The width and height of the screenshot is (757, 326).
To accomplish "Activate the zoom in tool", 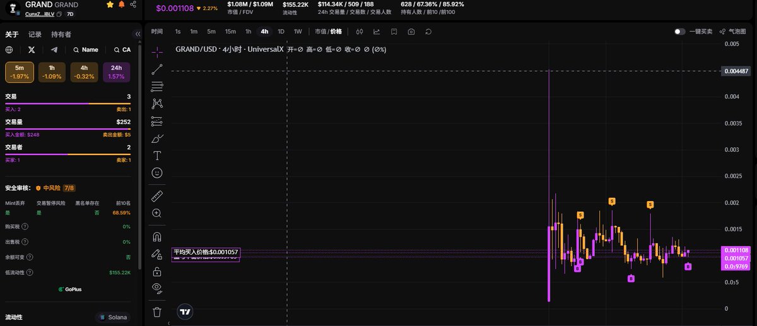I will pyautogui.click(x=157, y=213).
